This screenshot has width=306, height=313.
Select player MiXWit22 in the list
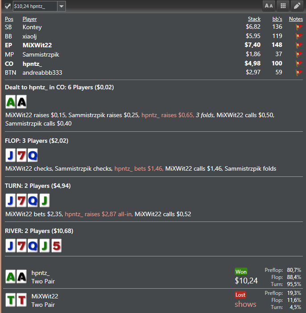coord(37,45)
